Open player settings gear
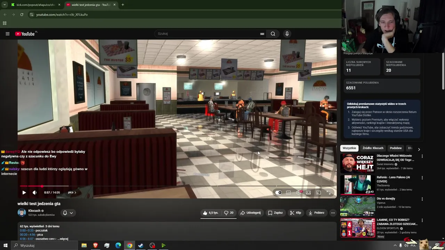This screenshot has width=445, height=250. (298, 192)
